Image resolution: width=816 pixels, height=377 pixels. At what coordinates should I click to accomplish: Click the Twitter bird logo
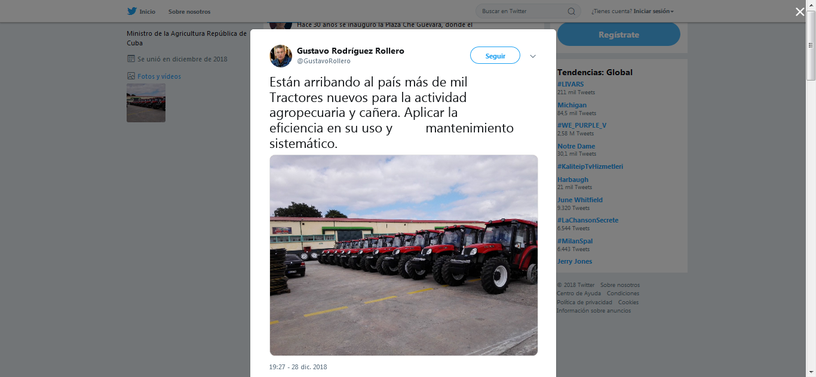coord(131,11)
